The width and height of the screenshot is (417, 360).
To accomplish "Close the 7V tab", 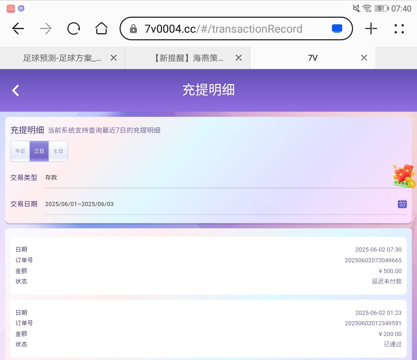I will coord(364,58).
